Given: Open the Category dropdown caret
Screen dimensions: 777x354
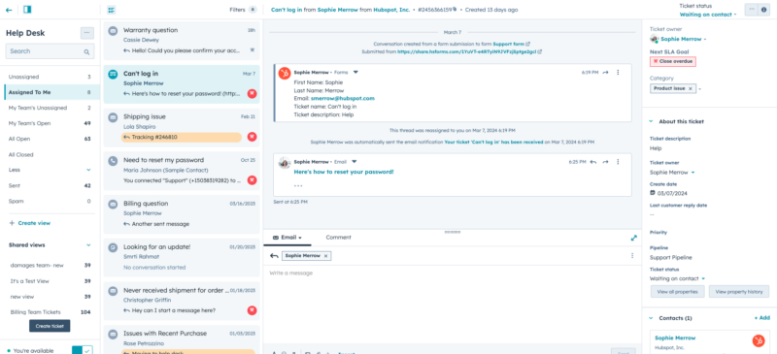Looking at the screenshot, I should 699,89.
